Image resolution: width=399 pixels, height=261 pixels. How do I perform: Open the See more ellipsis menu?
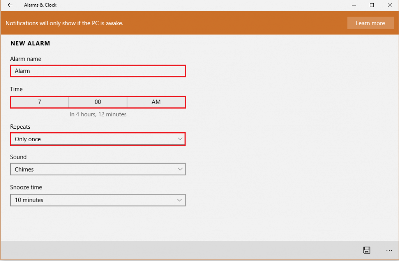click(x=389, y=250)
